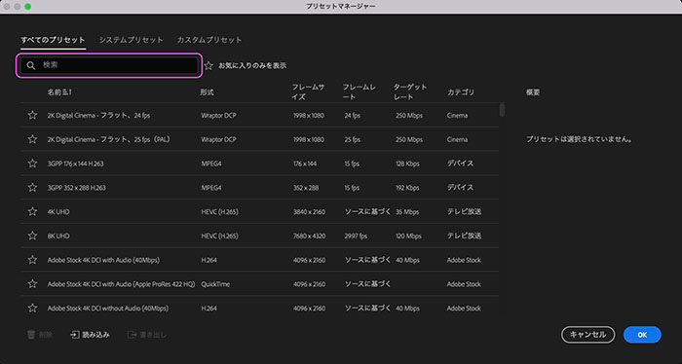Star the 3GPP 352 x 288 H.263 preset

[x=32, y=188]
